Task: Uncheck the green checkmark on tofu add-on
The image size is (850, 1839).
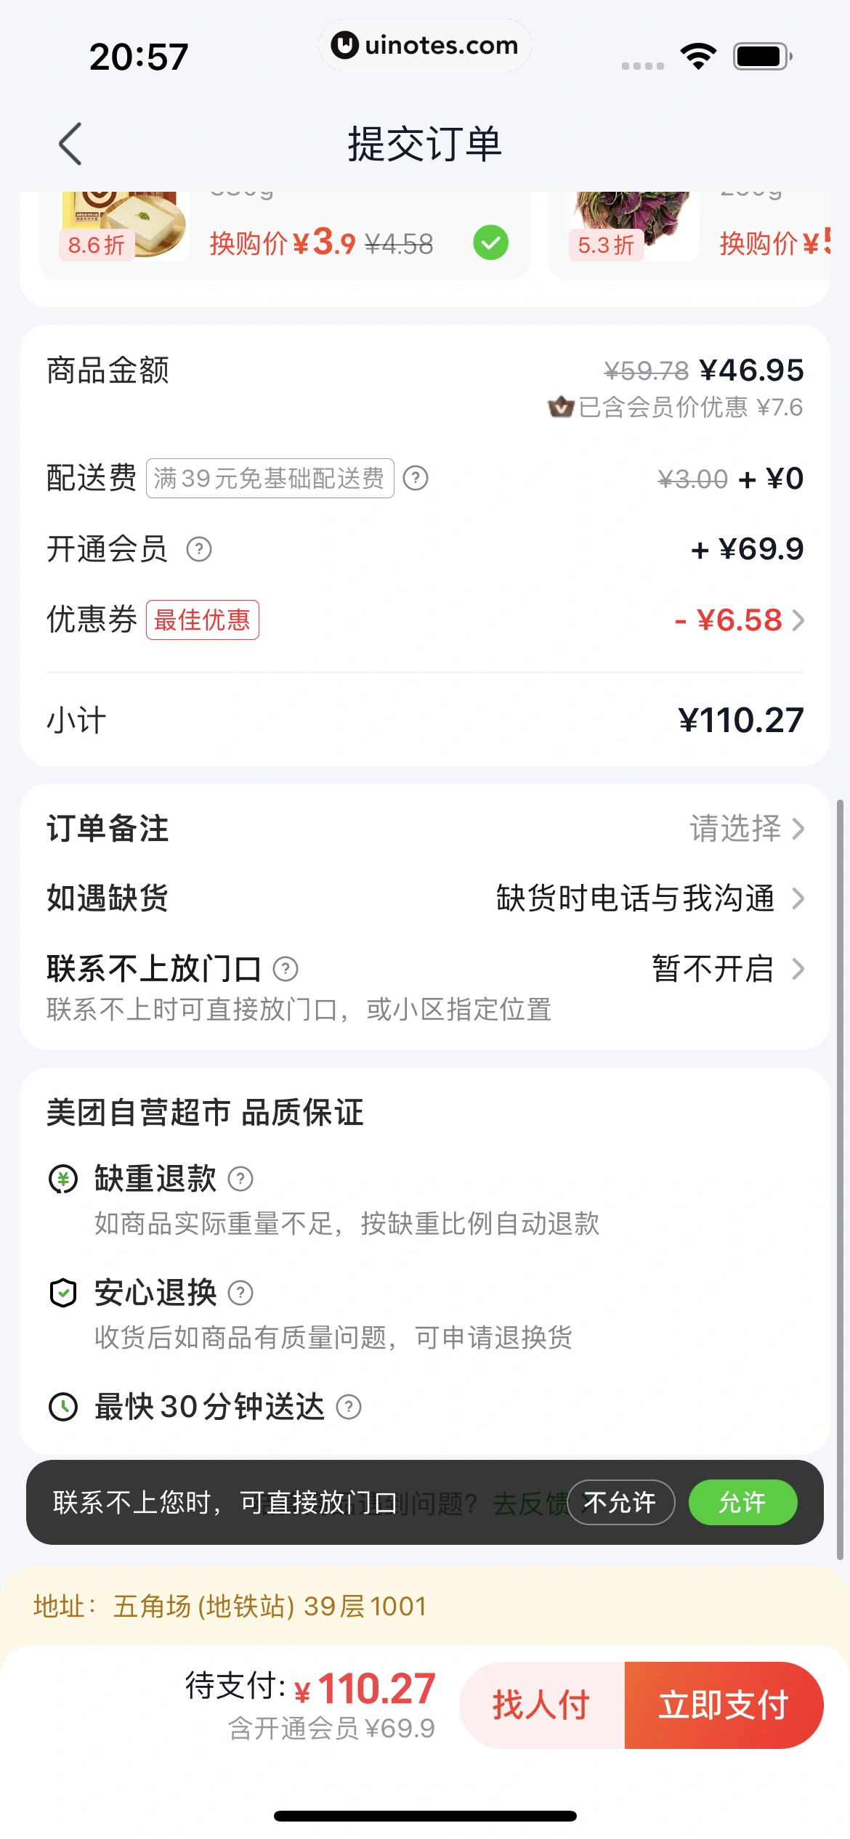Action: [x=491, y=243]
